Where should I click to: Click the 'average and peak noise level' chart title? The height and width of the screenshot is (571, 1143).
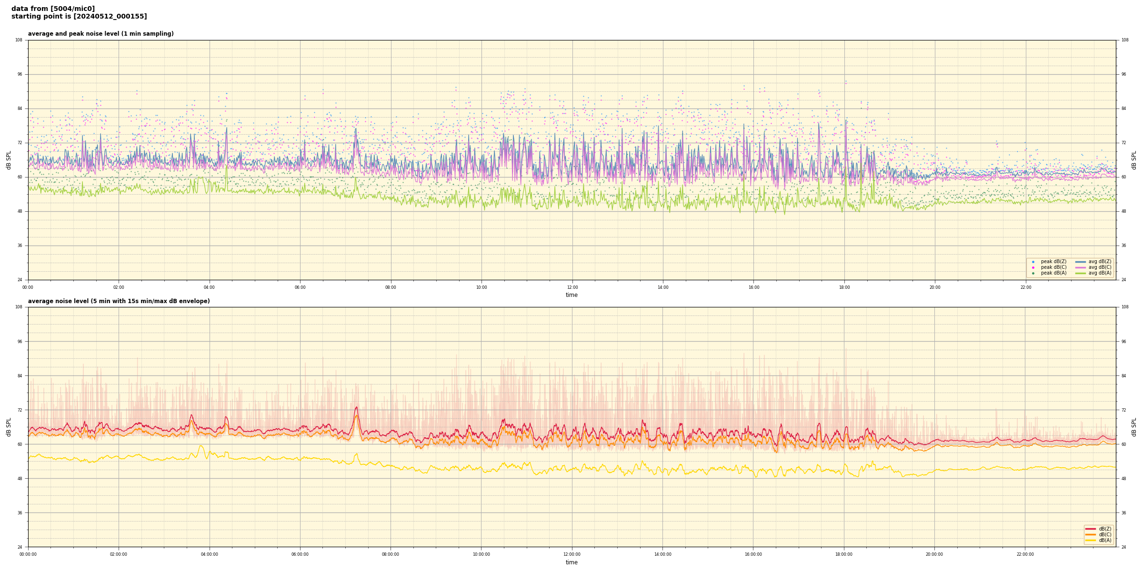click(100, 34)
